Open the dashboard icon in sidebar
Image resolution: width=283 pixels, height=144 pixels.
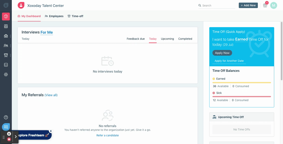6,16
